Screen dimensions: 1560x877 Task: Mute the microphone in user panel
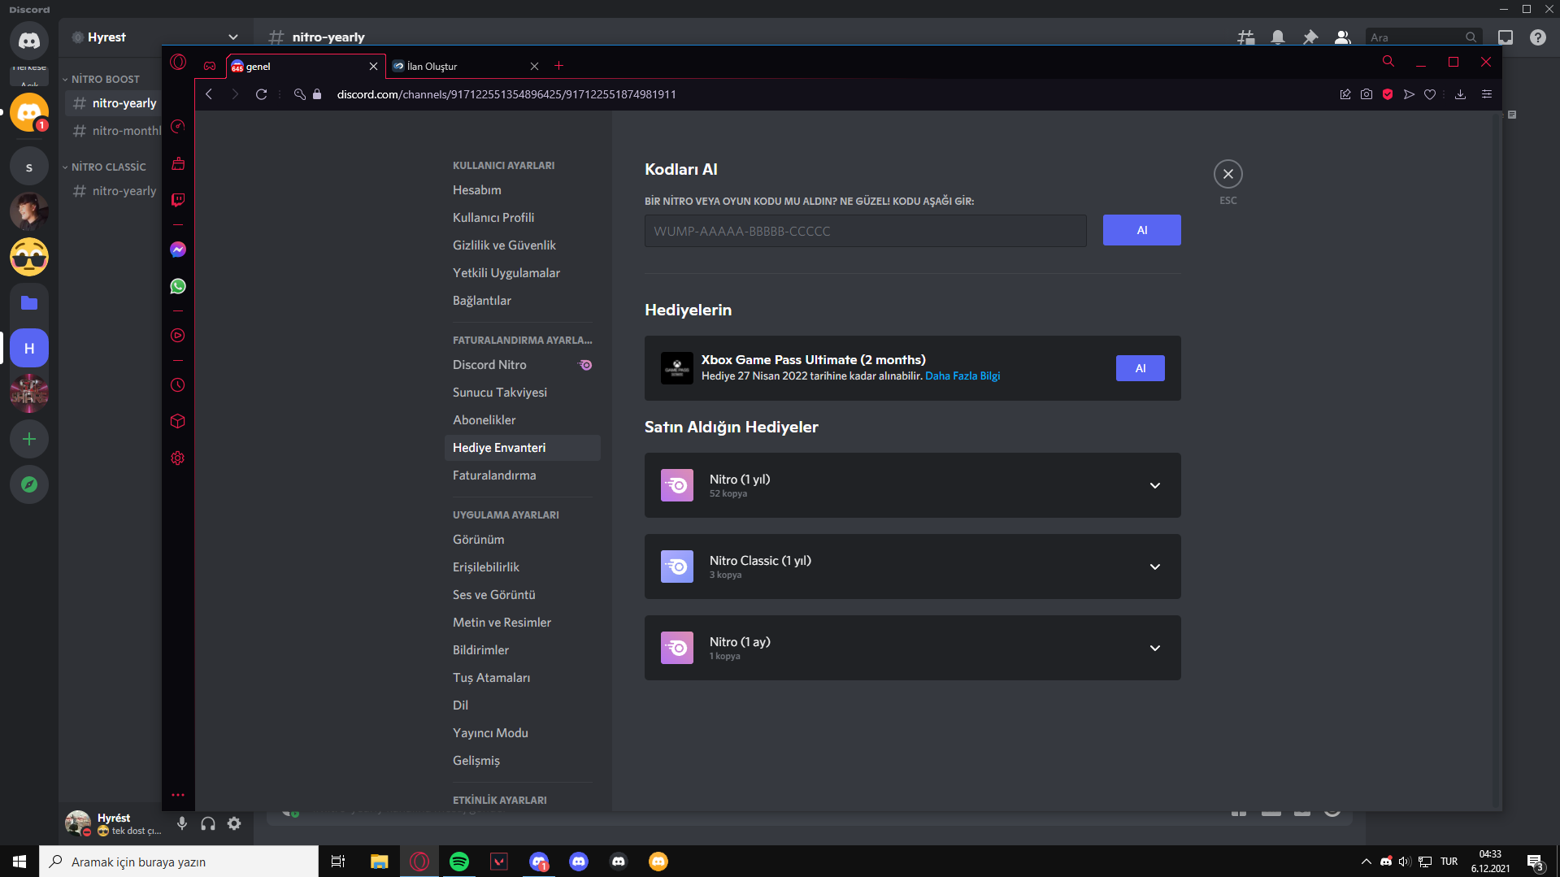[x=182, y=823]
